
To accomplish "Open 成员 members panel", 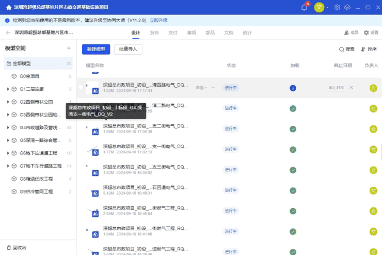I will (x=351, y=33).
